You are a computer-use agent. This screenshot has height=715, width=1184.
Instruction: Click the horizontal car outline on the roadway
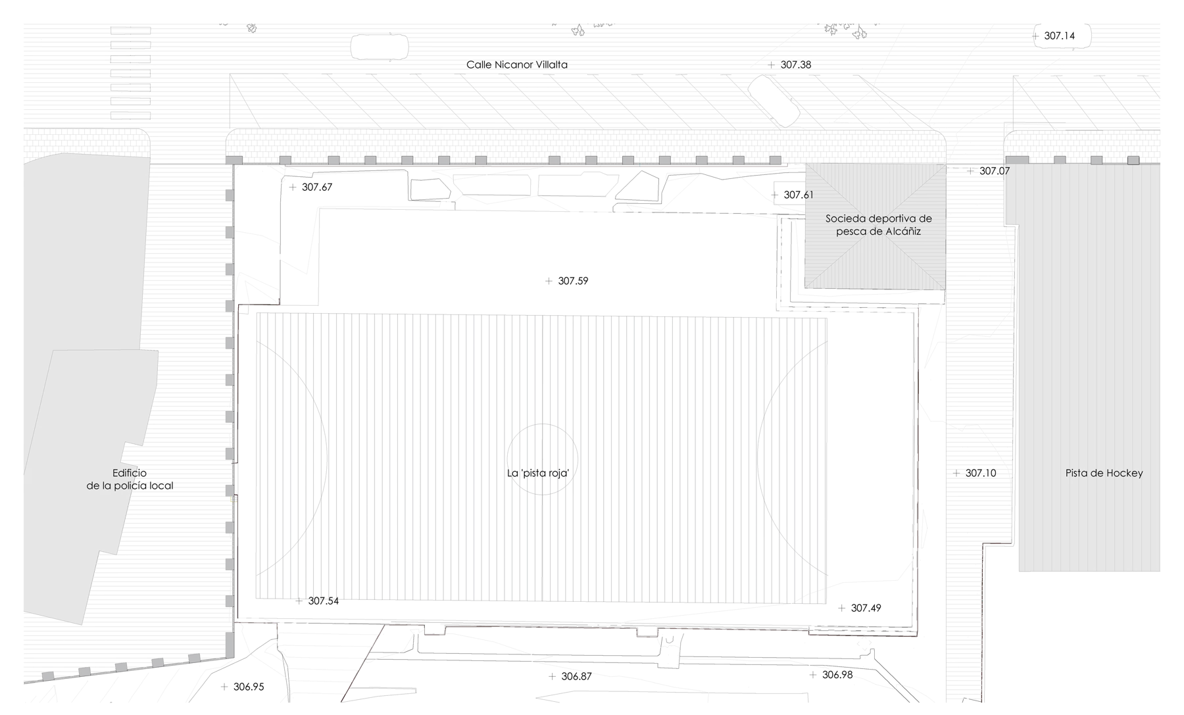[x=380, y=47]
